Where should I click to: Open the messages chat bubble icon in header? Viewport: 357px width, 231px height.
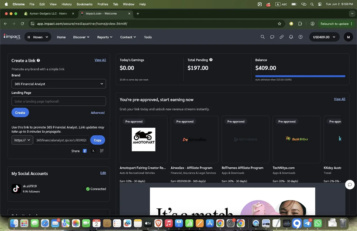pyautogui.click(x=272, y=37)
